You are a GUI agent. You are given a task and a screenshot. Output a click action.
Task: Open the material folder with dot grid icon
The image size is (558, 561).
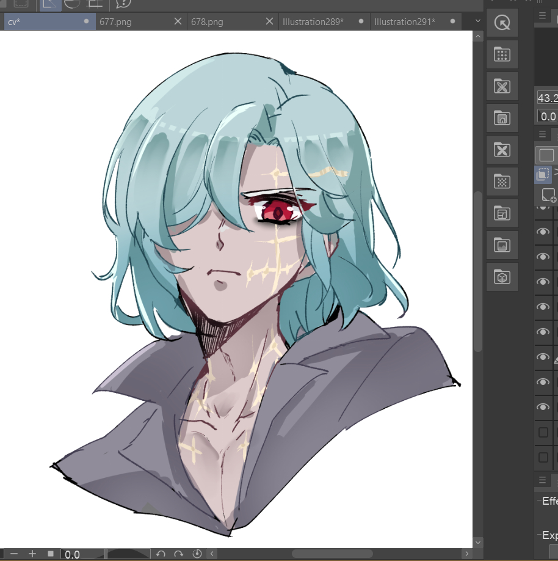click(x=502, y=55)
